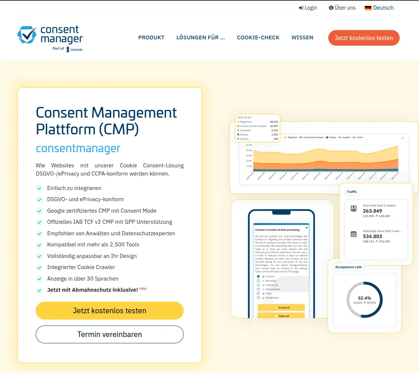419x373 pixels.
Task: Click the checkmark beside Einfach zu integrieren
Action: (39, 189)
